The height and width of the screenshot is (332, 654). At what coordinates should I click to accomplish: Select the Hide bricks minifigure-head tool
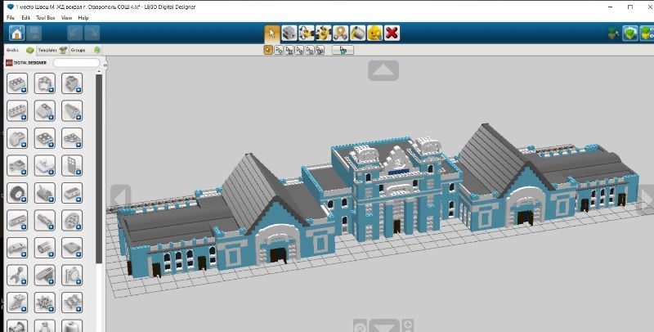click(x=375, y=34)
